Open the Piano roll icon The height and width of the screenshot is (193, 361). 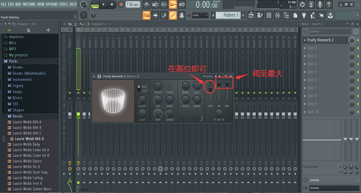click(x=260, y=15)
